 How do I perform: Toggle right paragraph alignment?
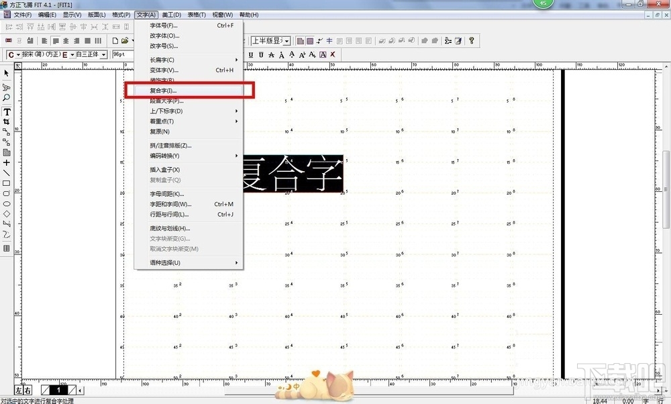(76, 41)
